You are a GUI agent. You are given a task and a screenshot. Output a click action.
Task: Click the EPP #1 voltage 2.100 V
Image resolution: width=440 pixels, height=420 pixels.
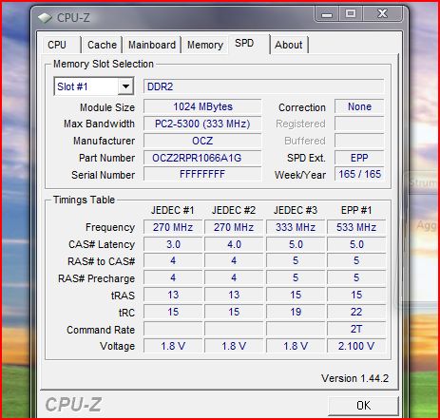click(x=356, y=346)
